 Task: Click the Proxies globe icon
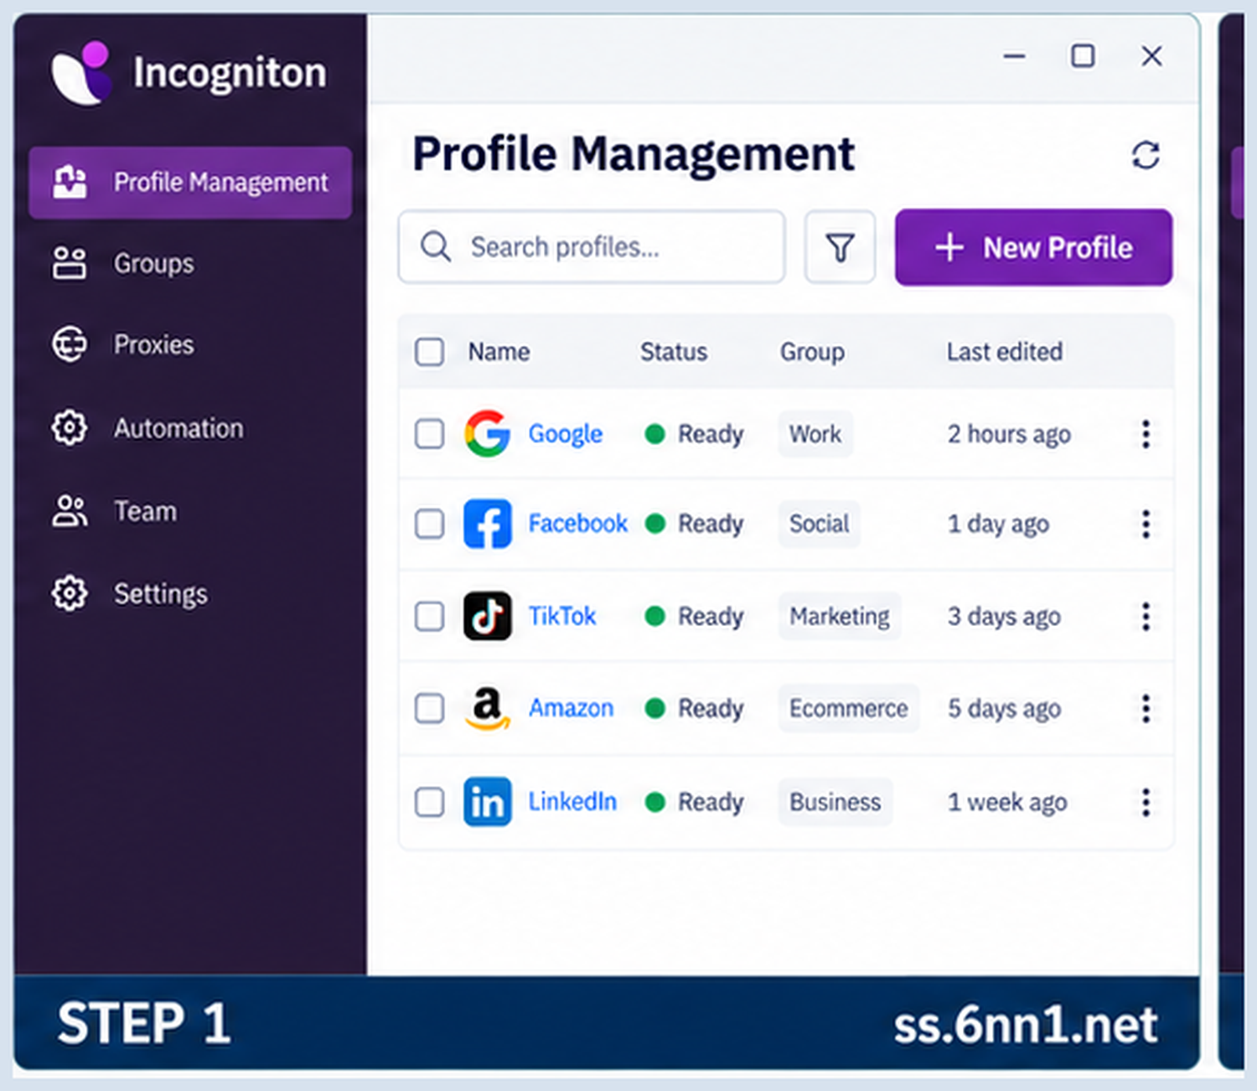[x=70, y=344]
